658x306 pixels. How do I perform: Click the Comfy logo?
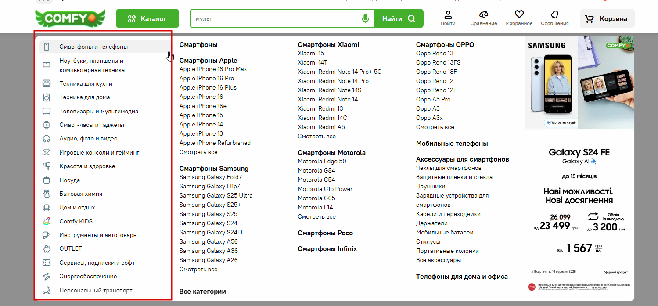(70, 18)
